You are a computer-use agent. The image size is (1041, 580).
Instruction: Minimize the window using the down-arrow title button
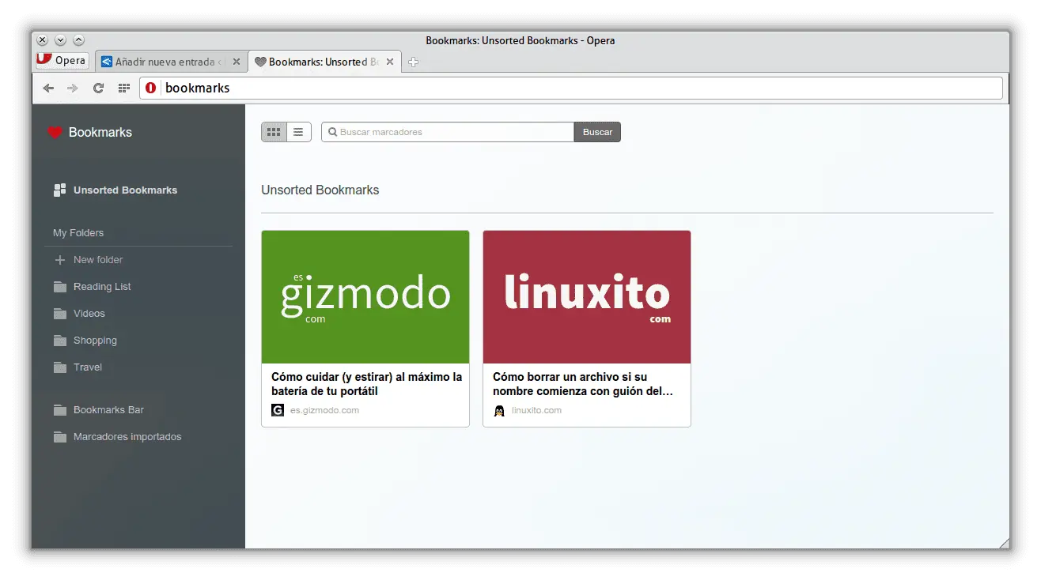click(x=61, y=40)
